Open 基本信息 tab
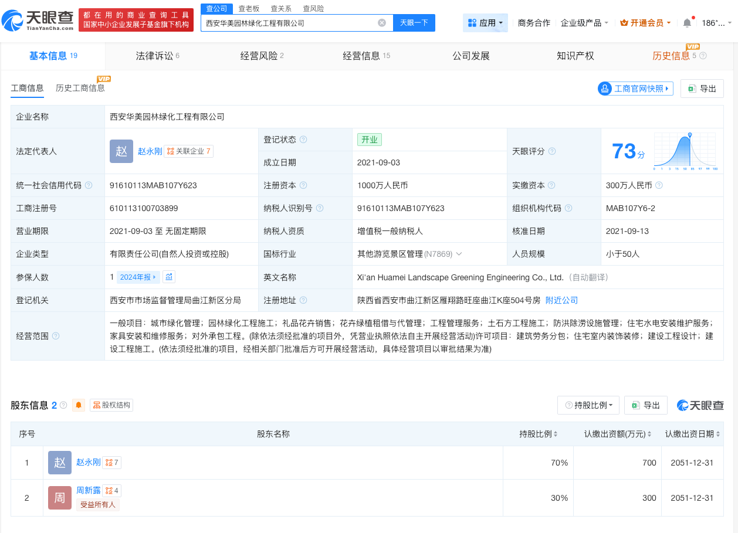 53,56
